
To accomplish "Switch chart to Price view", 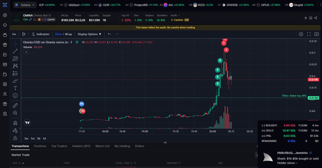I will [x=58, y=34].
